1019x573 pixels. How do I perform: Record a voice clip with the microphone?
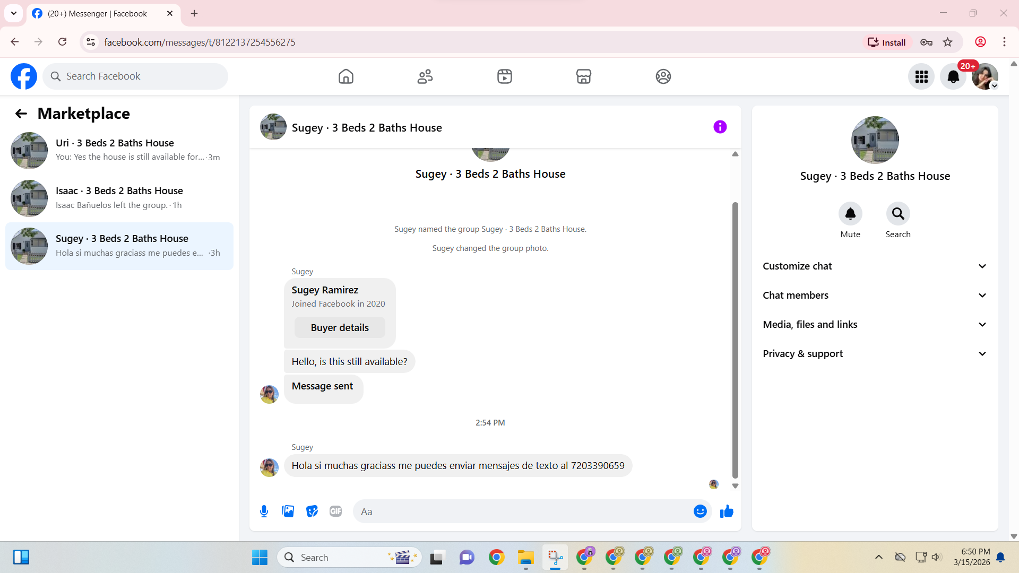click(264, 511)
